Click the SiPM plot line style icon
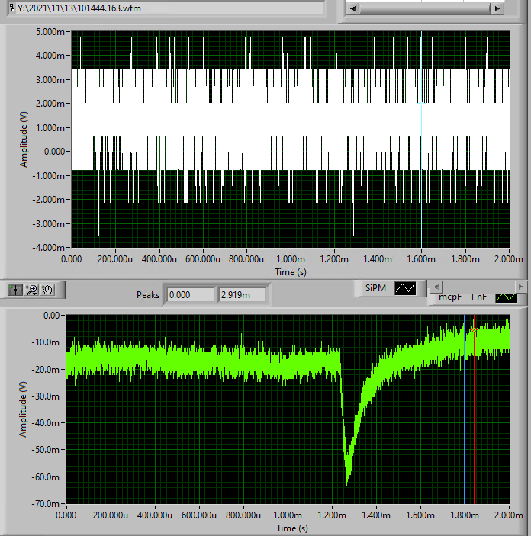Screen dimensions: 531x536 [404, 288]
